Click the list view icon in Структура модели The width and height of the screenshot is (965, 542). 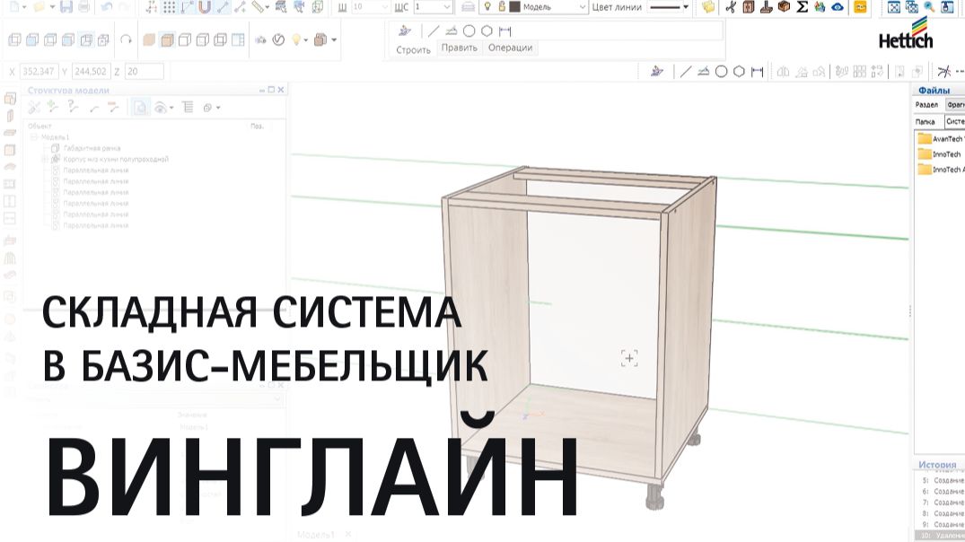click(x=188, y=107)
